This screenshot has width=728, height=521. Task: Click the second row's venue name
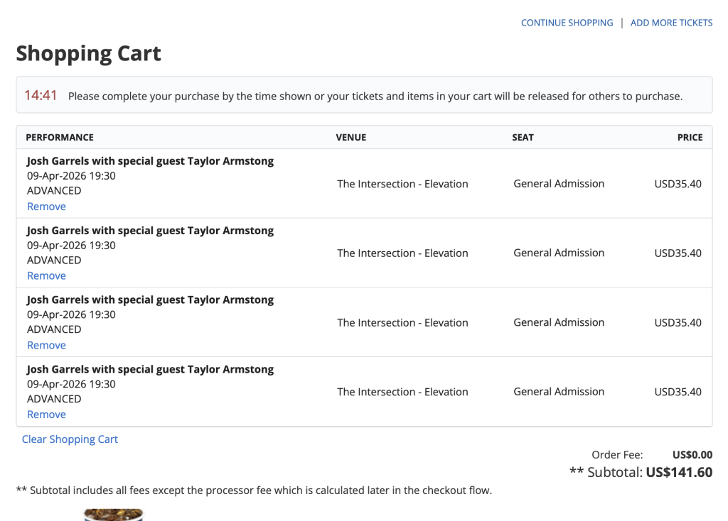click(402, 253)
